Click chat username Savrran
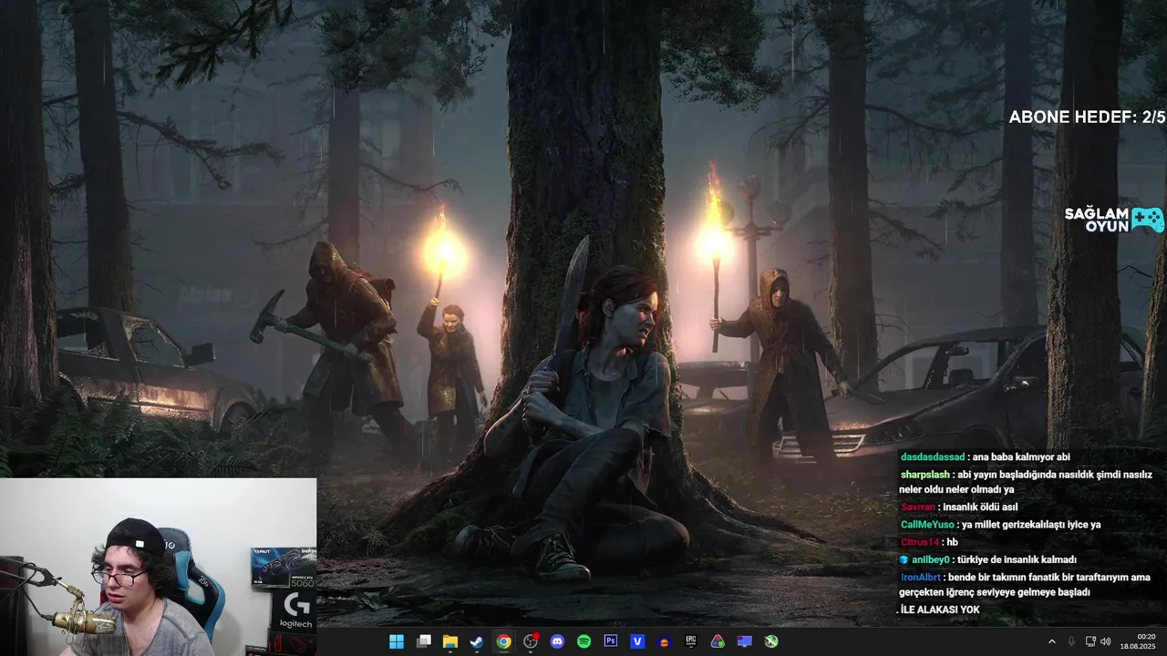The image size is (1167, 656). [x=918, y=507]
